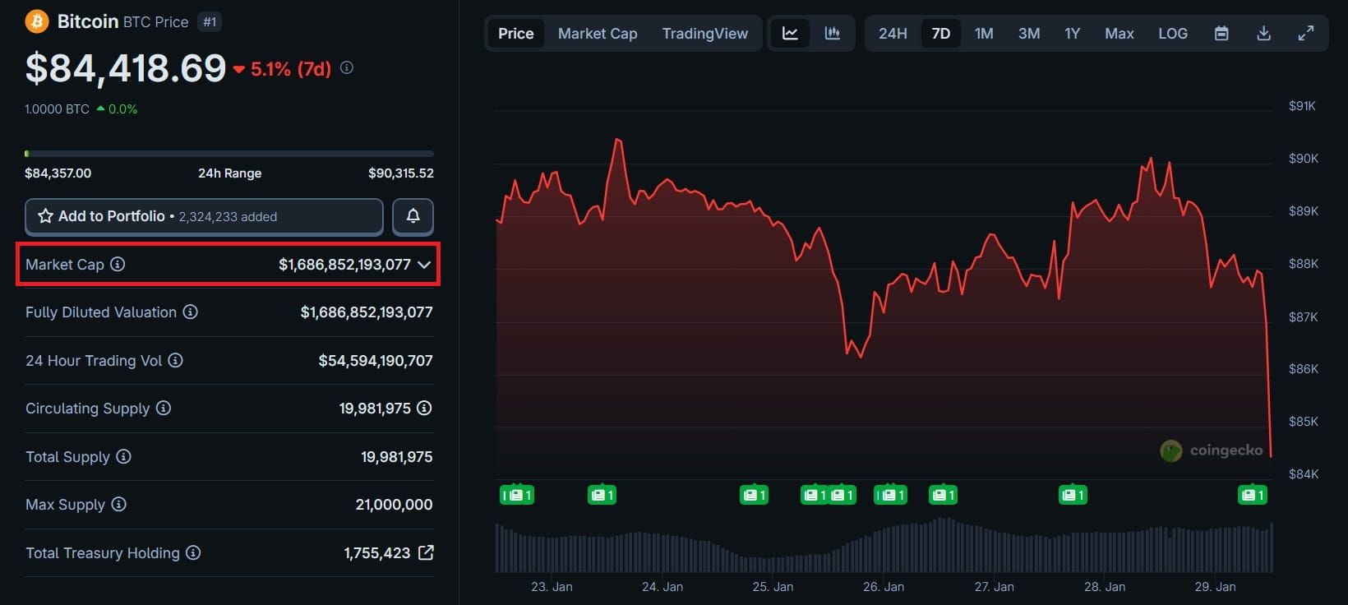Switch to candlestick chart icon

tap(833, 34)
